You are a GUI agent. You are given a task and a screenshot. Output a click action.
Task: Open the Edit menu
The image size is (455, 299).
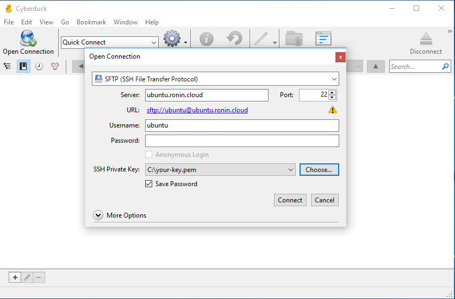[27, 22]
